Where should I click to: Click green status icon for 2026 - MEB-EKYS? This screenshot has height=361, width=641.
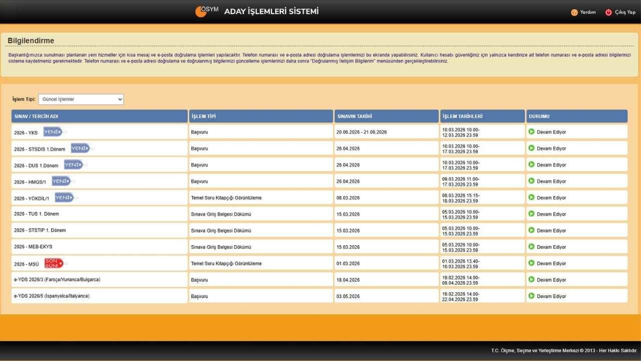(x=531, y=247)
